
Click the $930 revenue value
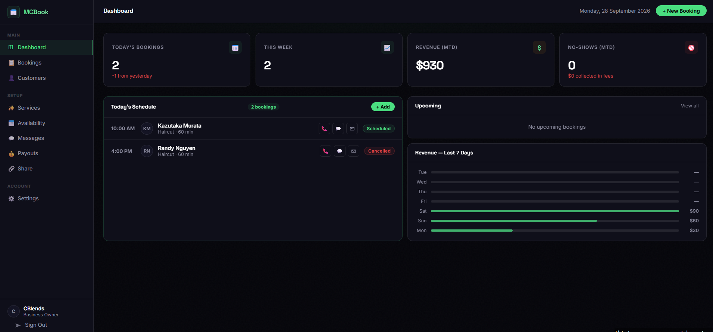(x=430, y=65)
